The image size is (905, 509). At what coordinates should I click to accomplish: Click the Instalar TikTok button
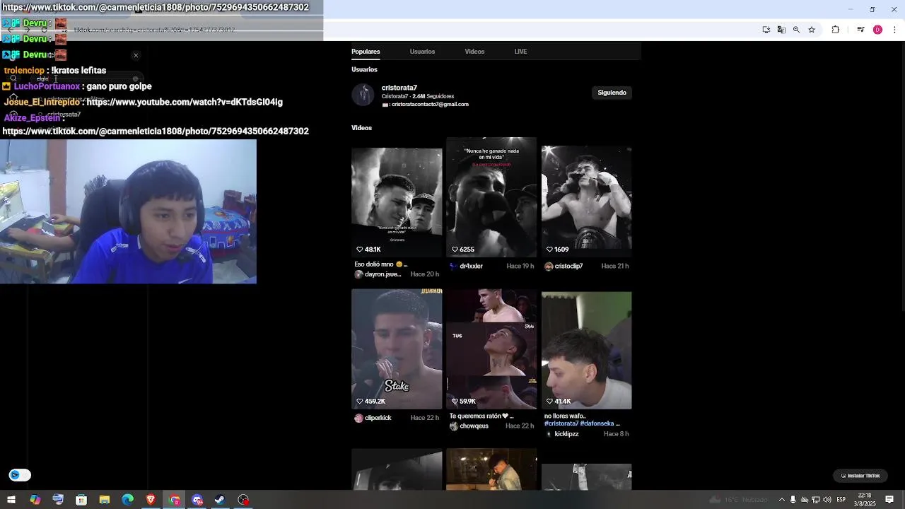point(860,476)
